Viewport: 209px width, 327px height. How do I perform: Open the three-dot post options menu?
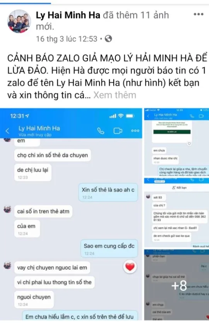[x=198, y=14]
